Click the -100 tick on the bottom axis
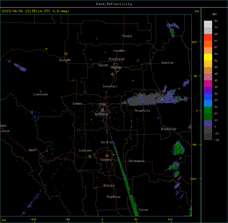This screenshot has width=228, height=223. click(33, 219)
